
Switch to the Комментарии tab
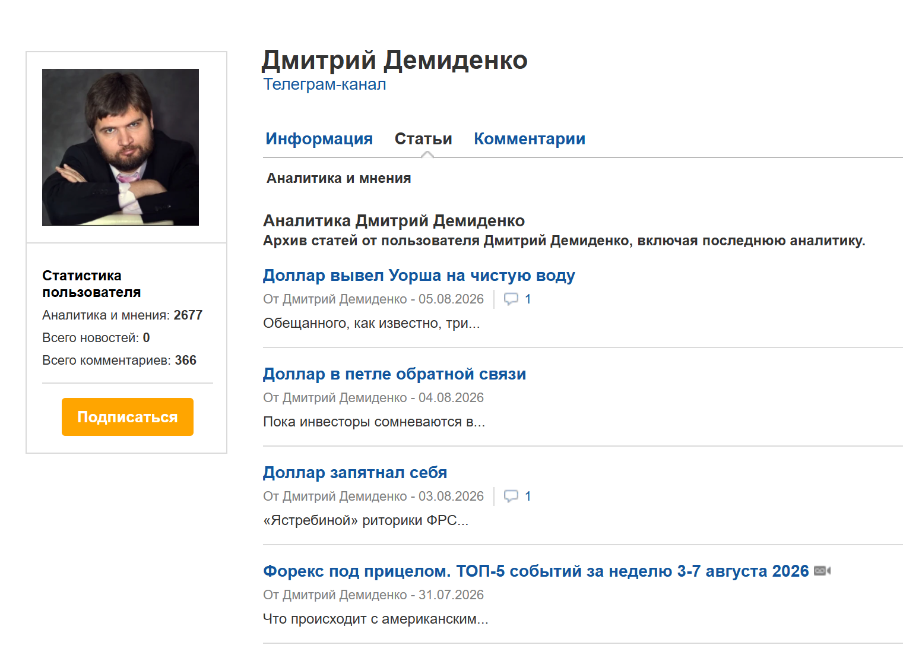coord(529,138)
